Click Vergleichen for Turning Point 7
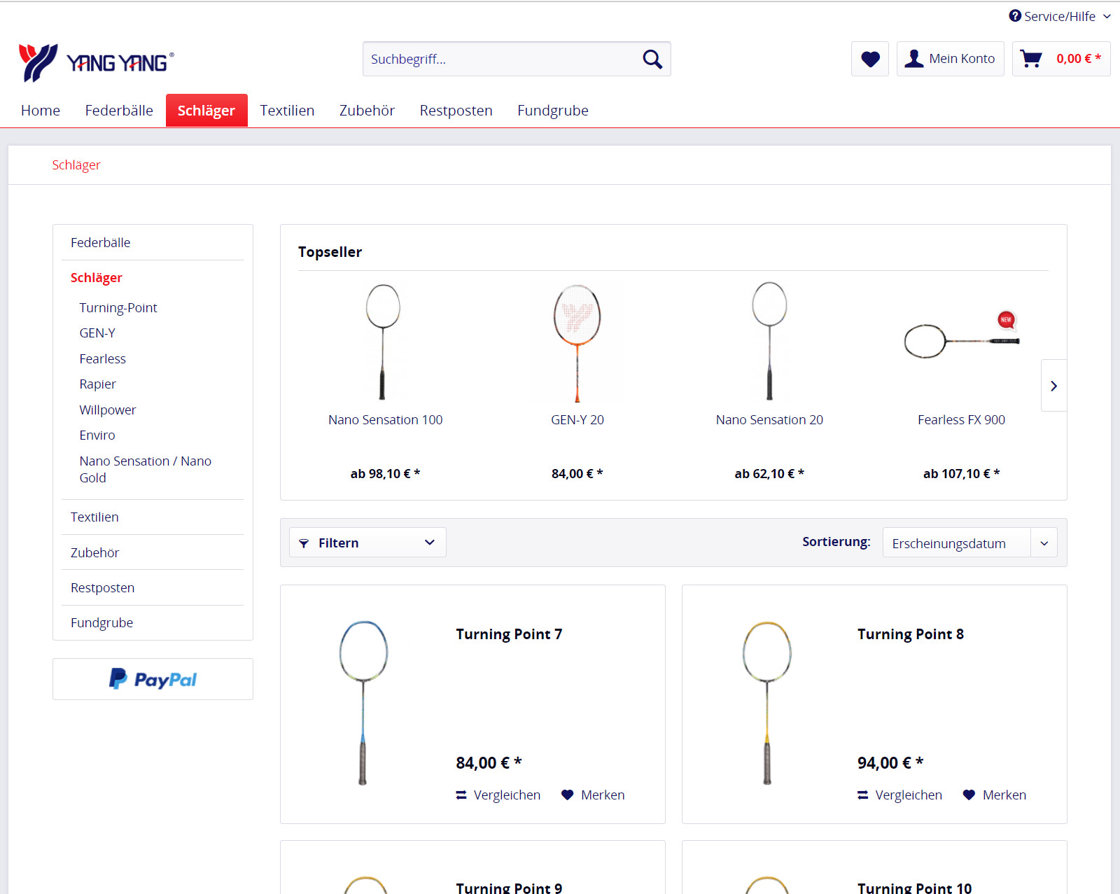This screenshot has height=894, width=1120. tap(498, 795)
